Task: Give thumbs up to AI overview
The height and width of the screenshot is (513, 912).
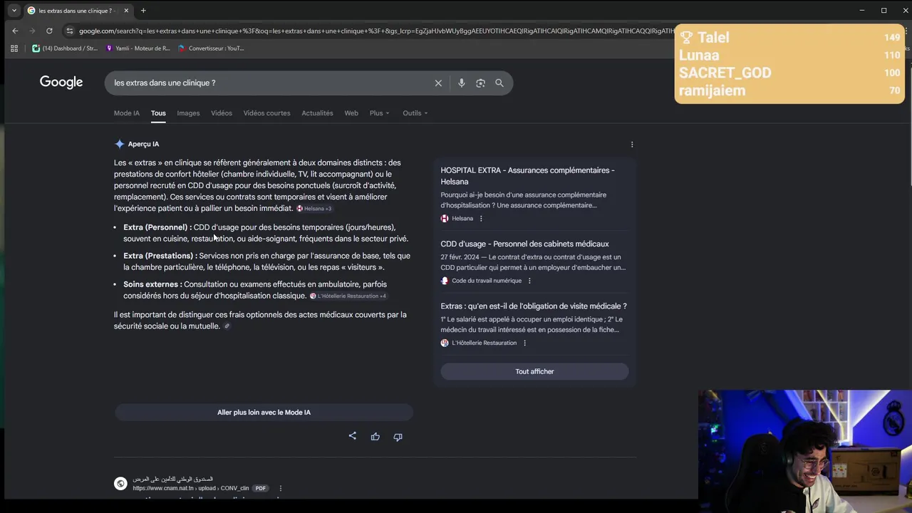Action: 375,437
